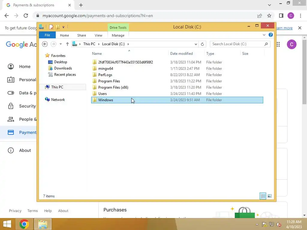307x230 pixels.
Task: Show hidden tray icons arrow
Action: tap(257, 224)
